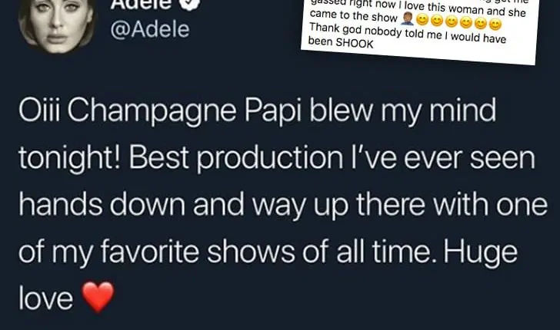Click the red heart emoji after "love"

pyautogui.click(x=96, y=295)
